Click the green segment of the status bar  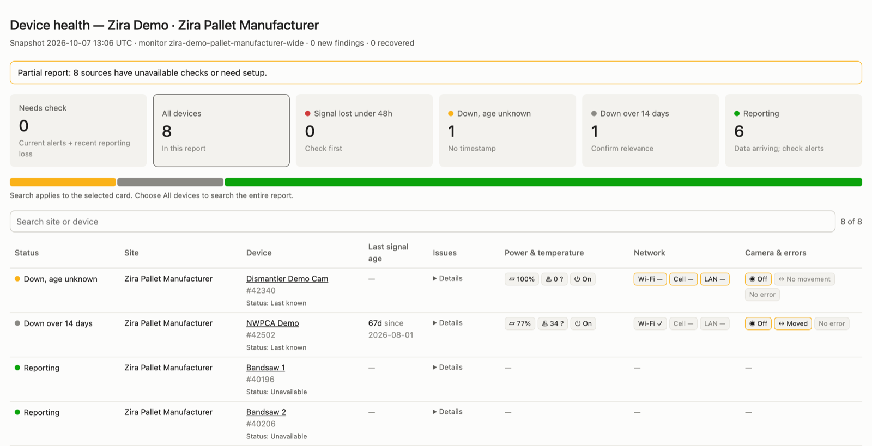[543, 182]
